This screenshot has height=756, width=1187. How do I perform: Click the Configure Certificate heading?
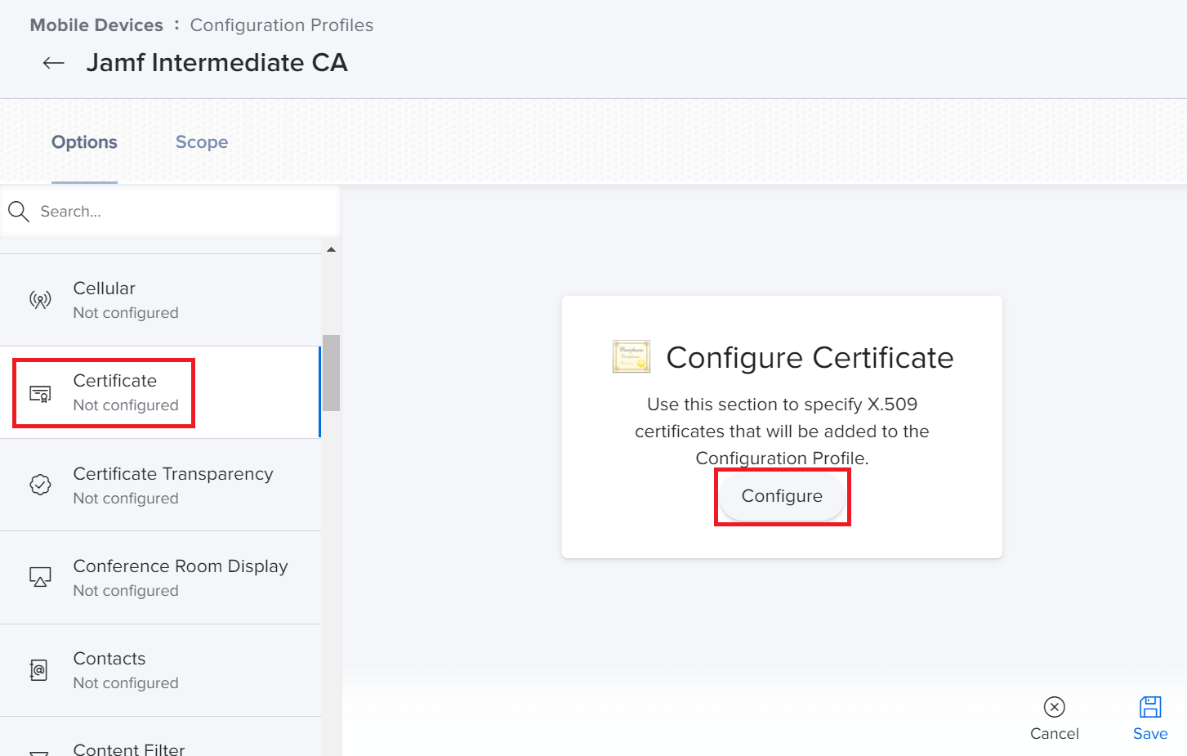point(810,358)
